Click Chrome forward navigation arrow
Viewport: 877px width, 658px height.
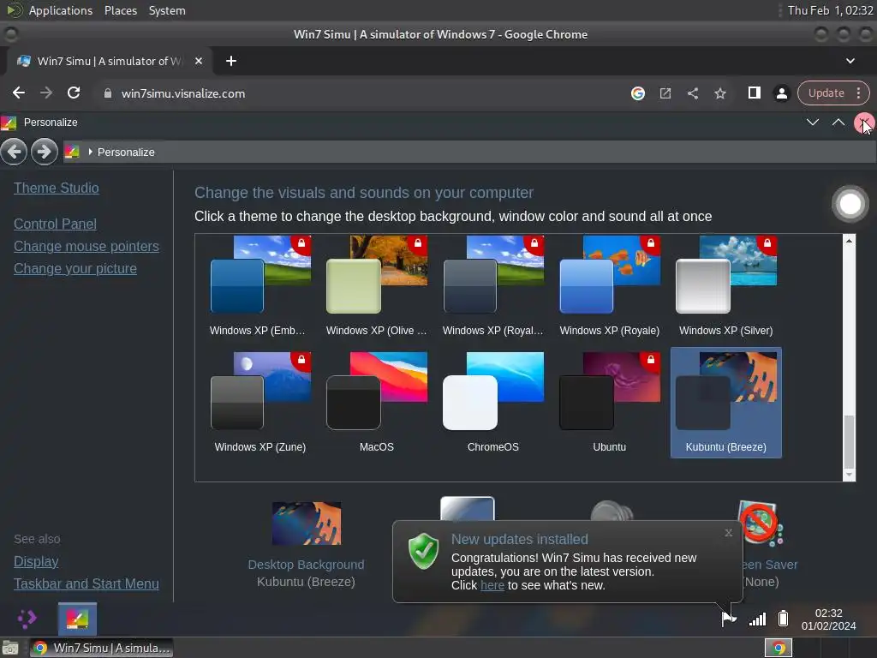(x=46, y=93)
